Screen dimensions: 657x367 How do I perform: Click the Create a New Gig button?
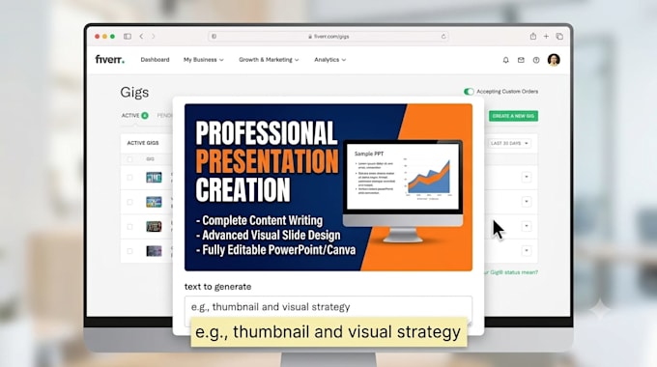click(513, 116)
